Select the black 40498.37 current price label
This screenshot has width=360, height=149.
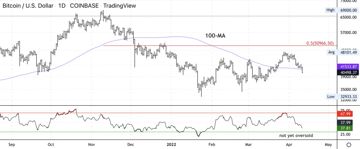348,73
